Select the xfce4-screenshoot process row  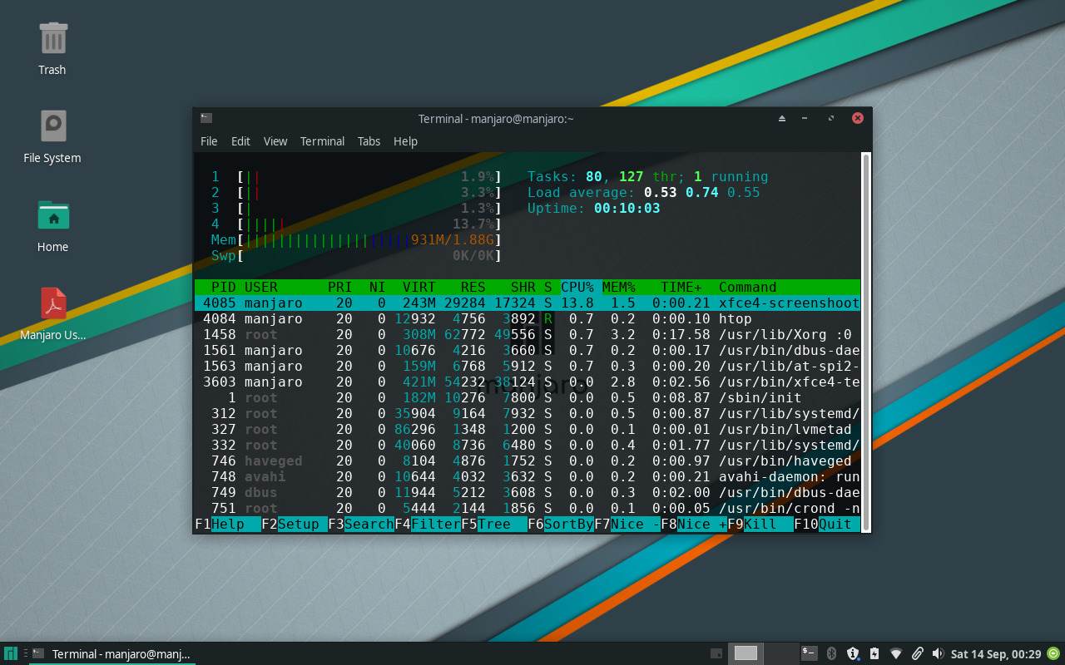click(x=528, y=303)
